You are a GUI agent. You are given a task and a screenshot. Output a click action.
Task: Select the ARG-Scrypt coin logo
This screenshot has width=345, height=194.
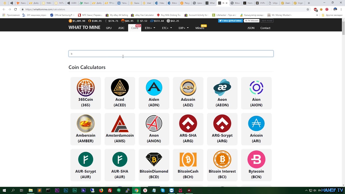tap(222, 123)
